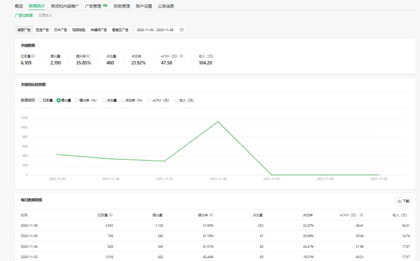Click the chart peak point at 2025-11-06

218,121
